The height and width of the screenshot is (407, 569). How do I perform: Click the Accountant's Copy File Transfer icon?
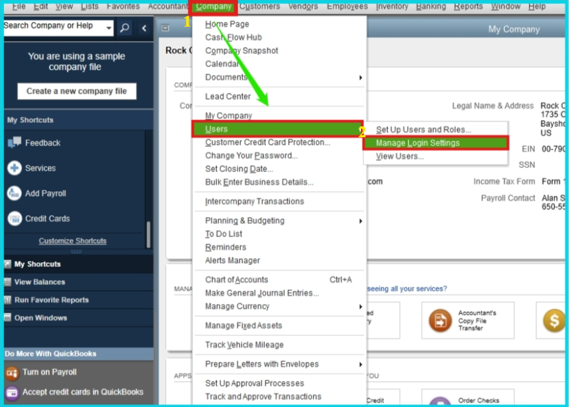tap(440, 320)
